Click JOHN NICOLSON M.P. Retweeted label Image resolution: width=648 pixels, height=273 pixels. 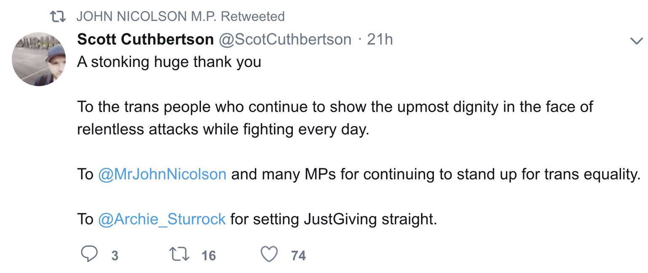(180, 17)
